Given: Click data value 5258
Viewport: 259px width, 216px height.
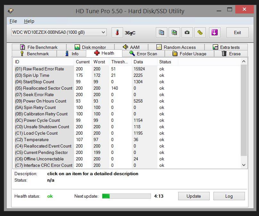Looking at the screenshot, I should (138, 101).
